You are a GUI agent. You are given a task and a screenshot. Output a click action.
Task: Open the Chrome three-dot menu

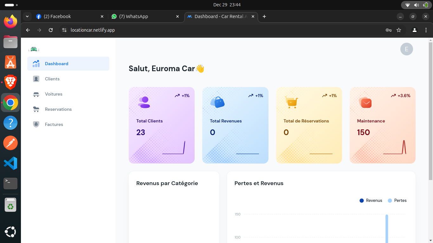[x=426, y=30]
